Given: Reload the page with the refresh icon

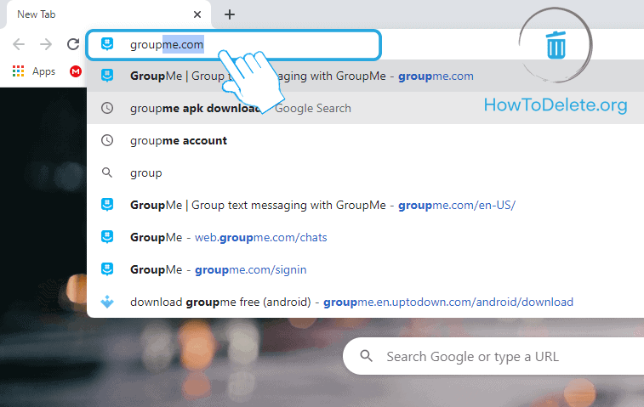Looking at the screenshot, I should click(73, 44).
